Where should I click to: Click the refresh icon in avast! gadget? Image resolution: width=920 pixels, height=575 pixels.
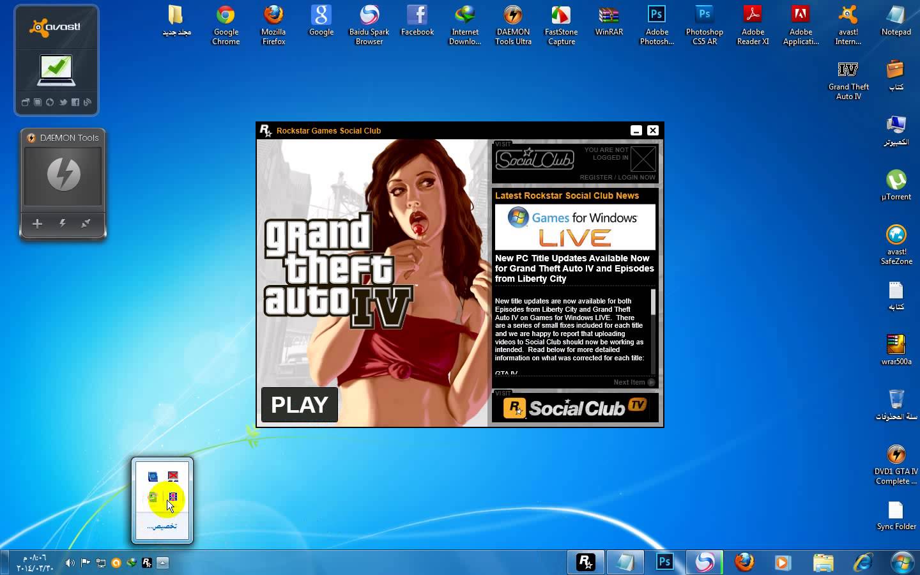[50, 102]
